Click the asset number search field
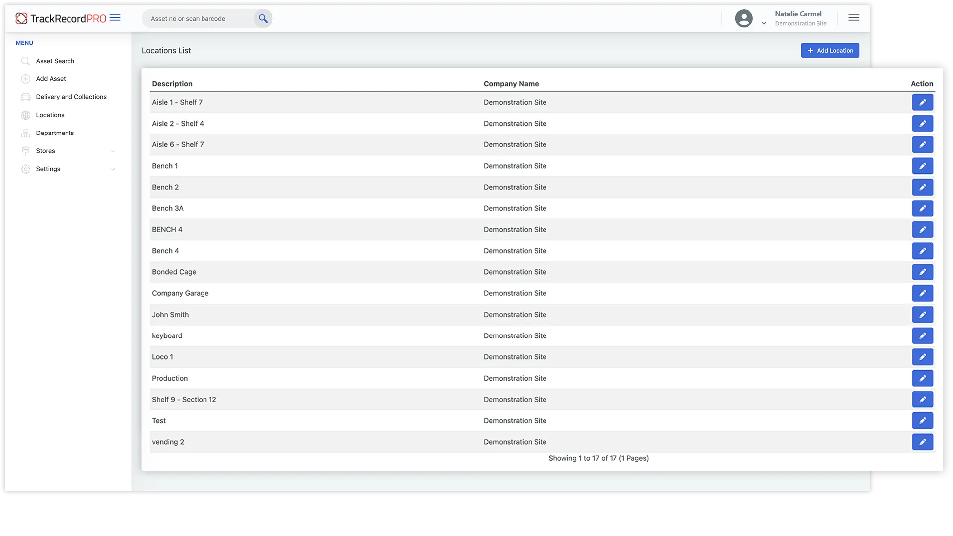This screenshot has width=953, height=536. pyautogui.click(x=199, y=19)
